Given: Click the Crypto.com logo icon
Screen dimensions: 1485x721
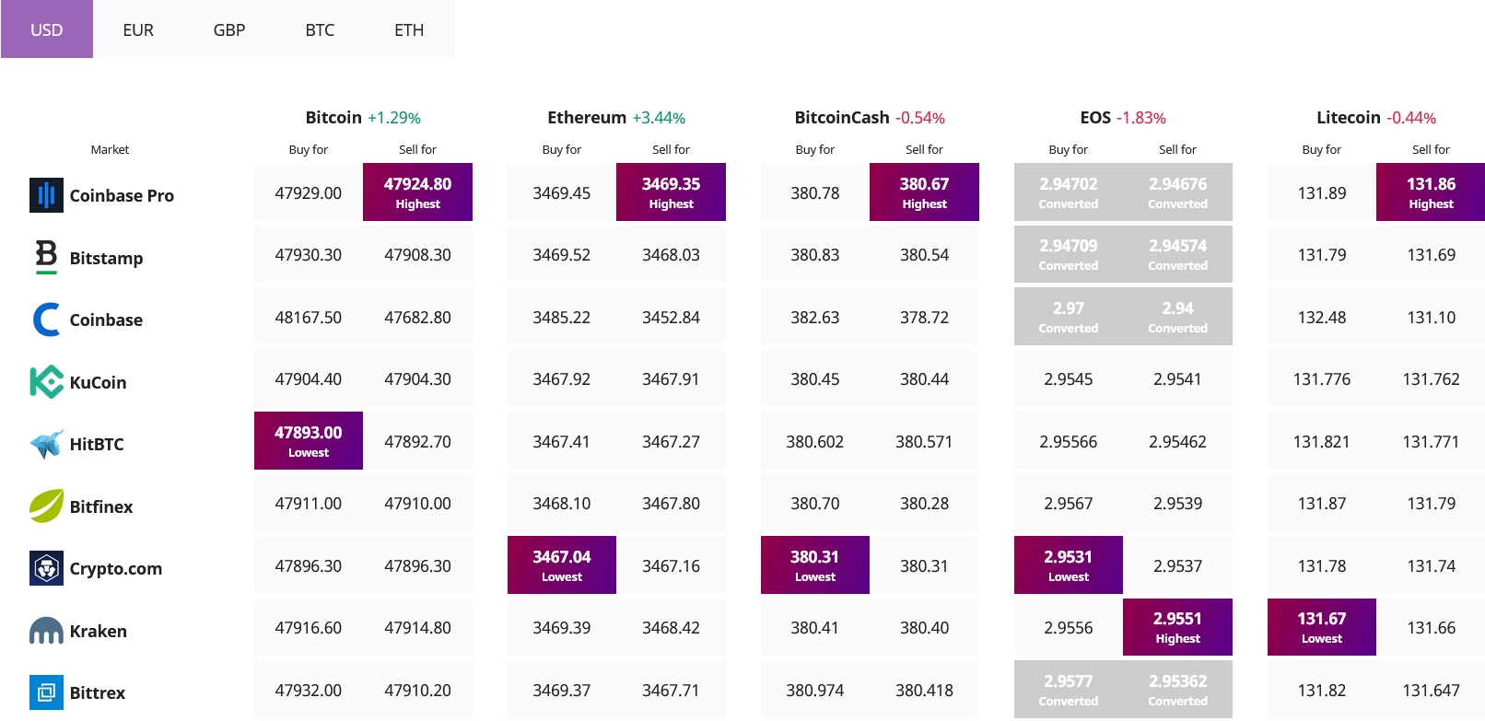Looking at the screenshot, I should (x=46, y=568).
